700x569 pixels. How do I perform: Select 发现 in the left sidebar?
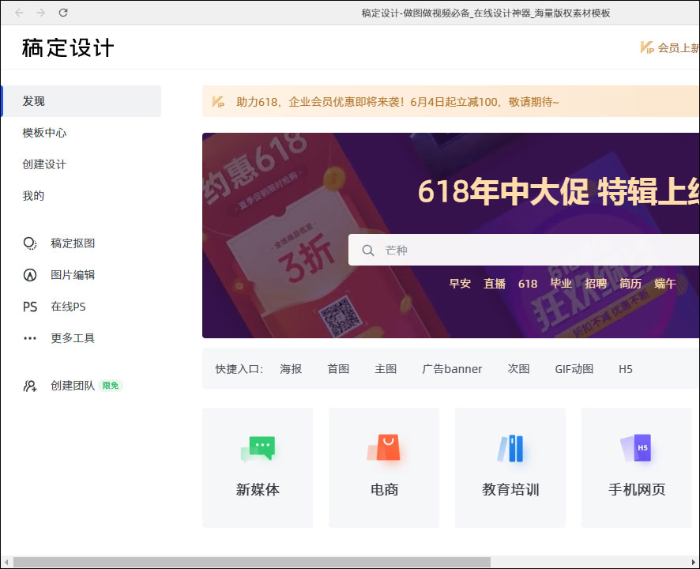click(32, 101)
